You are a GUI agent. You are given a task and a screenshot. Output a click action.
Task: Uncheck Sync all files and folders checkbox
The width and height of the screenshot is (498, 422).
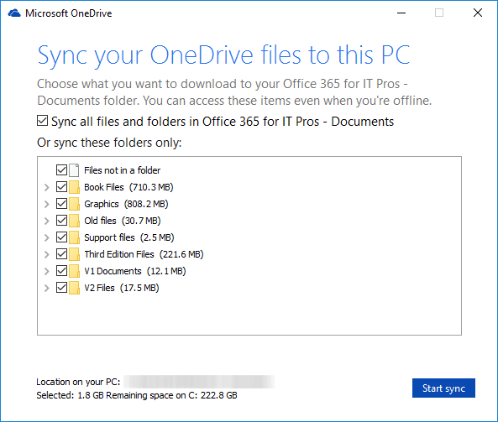click(x=42, y=121)
